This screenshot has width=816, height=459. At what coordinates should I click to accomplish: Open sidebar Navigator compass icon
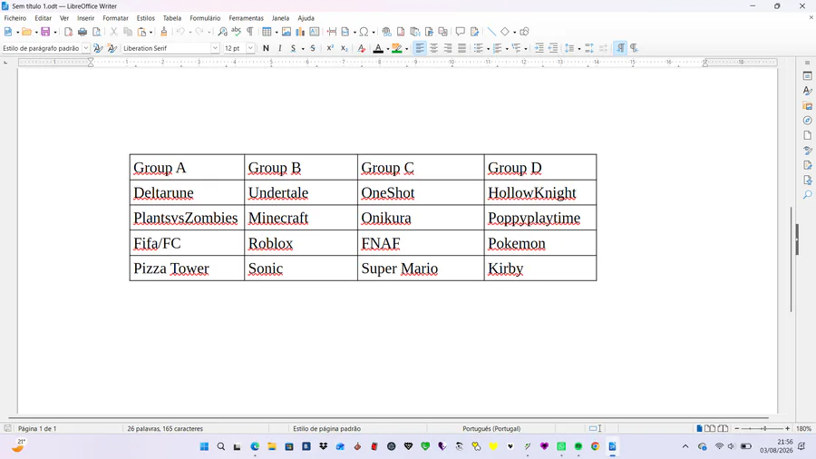[x=807, y=121]
